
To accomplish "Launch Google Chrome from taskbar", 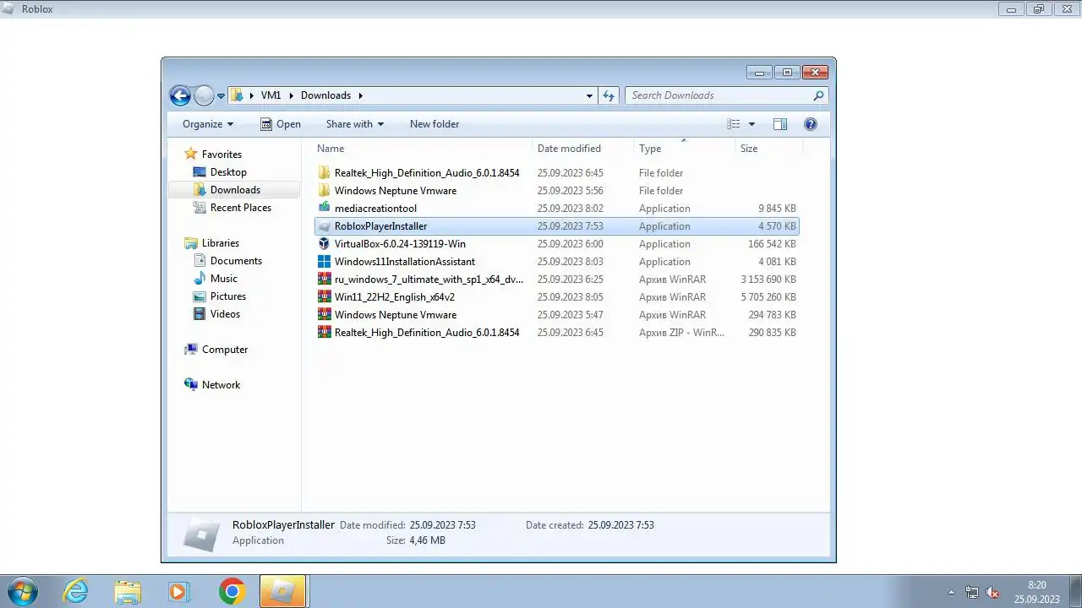I will [232, 591].
